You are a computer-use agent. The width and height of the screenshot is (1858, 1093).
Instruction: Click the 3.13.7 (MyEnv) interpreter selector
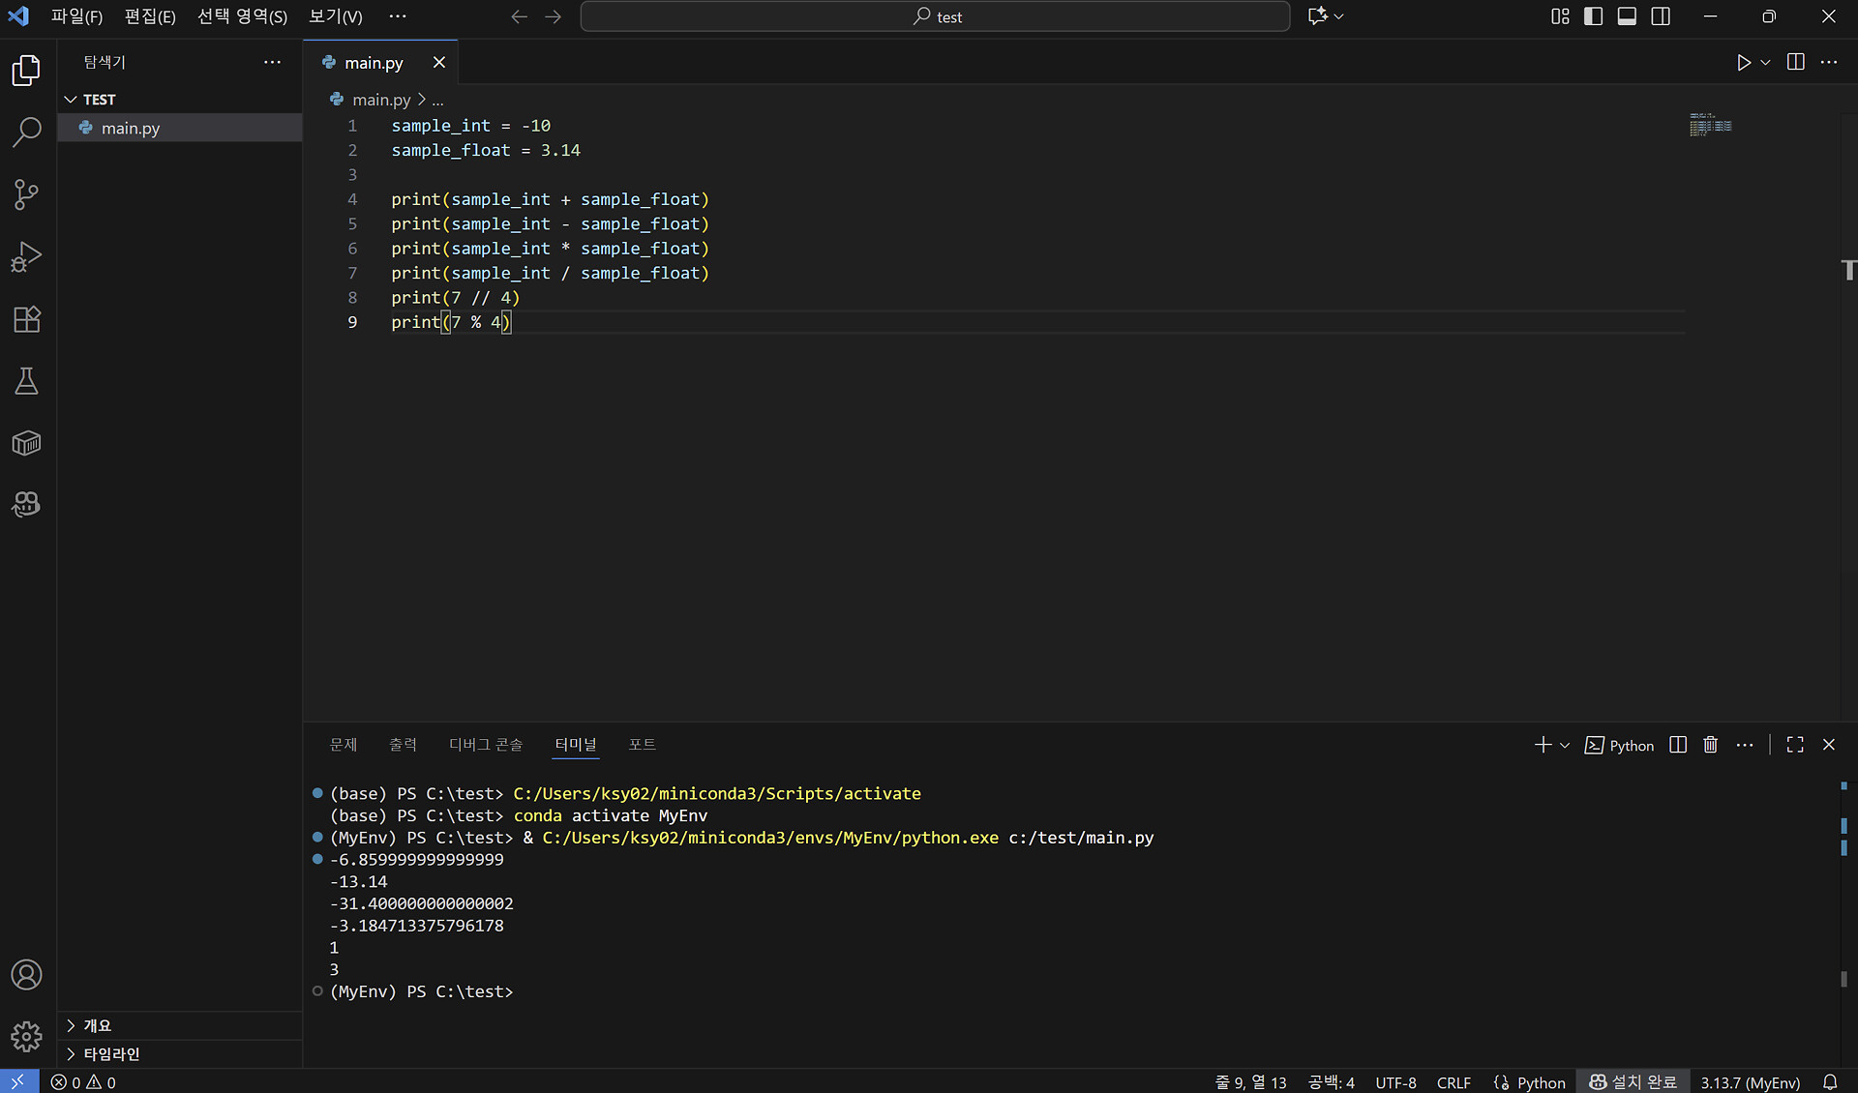pos(1750,1082)
